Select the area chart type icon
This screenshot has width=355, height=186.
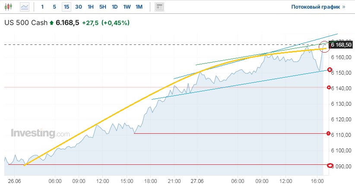(x=25, y=7)
